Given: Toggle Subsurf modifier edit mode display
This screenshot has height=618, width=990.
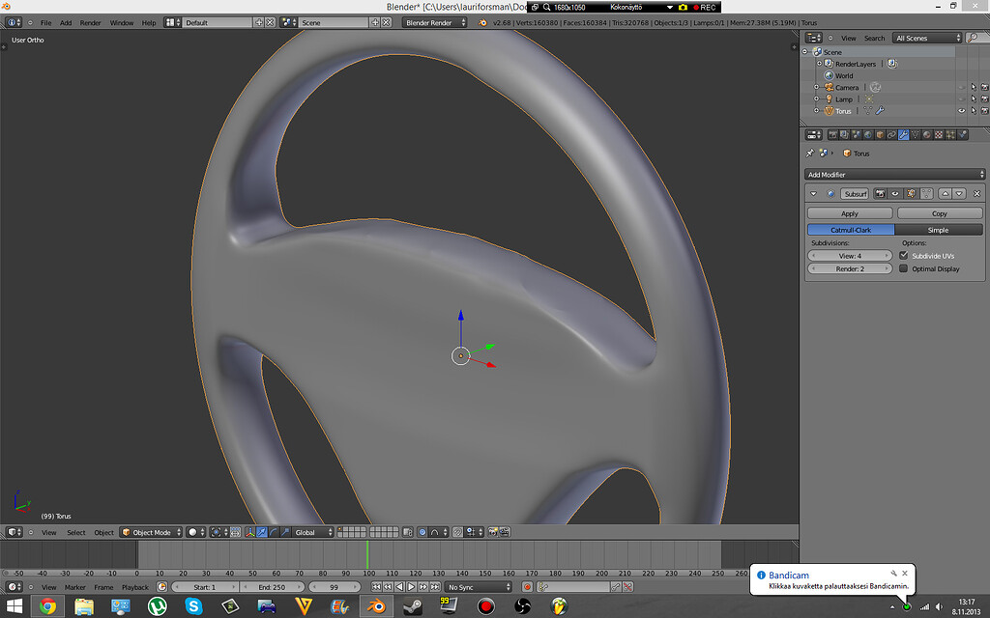Looking at the screenshot, I should pos(911,193).
